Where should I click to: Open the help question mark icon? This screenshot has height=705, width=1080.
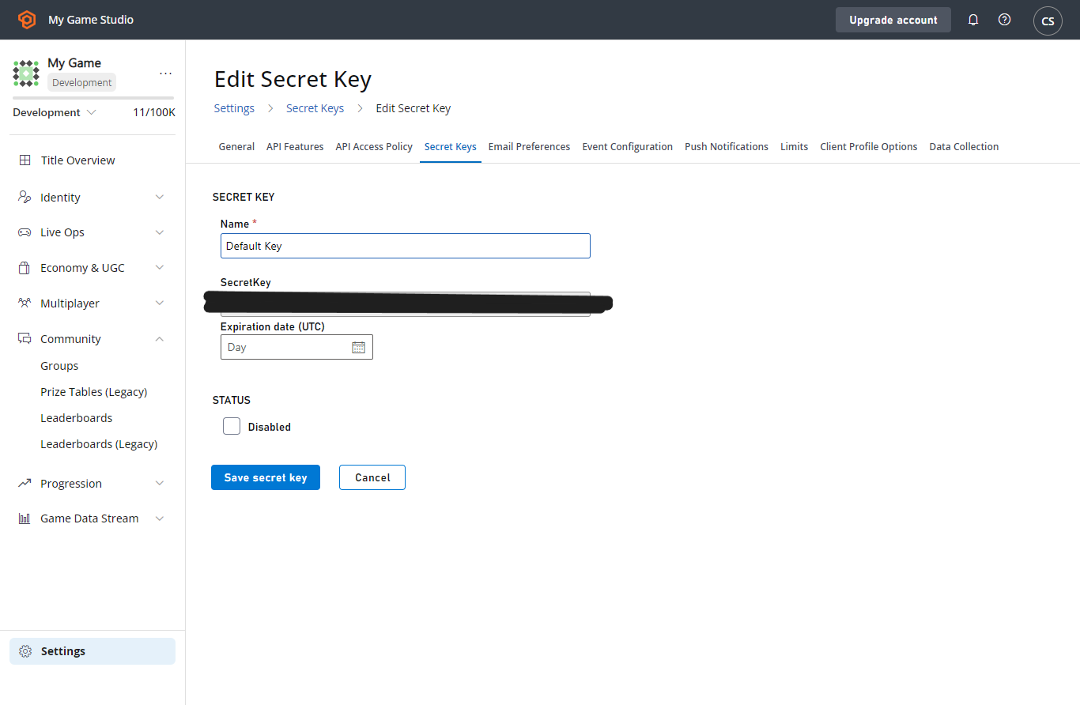coord(1004,20)
